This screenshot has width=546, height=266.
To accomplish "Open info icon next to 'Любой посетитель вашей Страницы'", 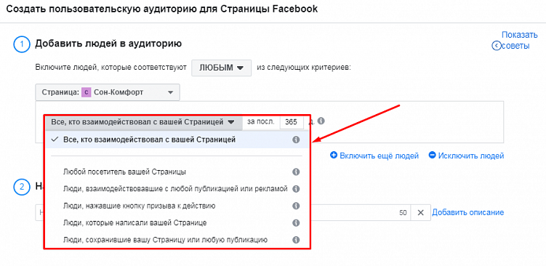I will pos(296,172).
